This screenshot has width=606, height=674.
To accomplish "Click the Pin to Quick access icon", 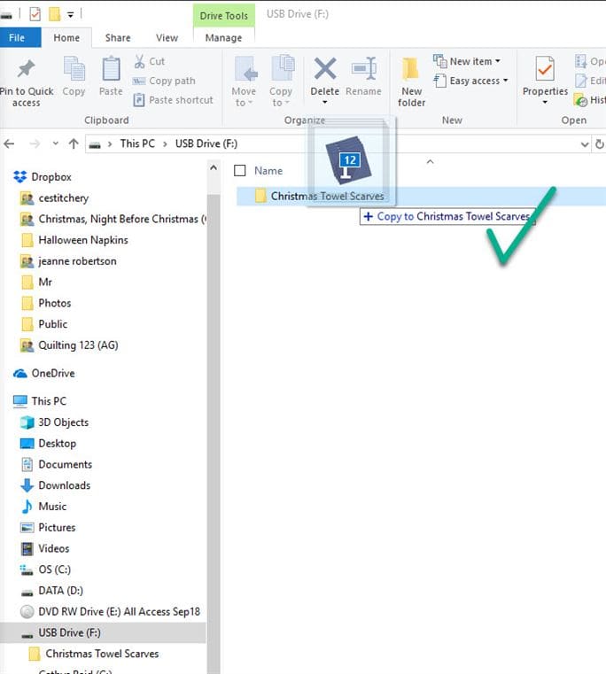I will tap(26, 71).
